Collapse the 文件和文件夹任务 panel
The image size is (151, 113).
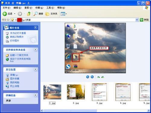tap(35, 50)
